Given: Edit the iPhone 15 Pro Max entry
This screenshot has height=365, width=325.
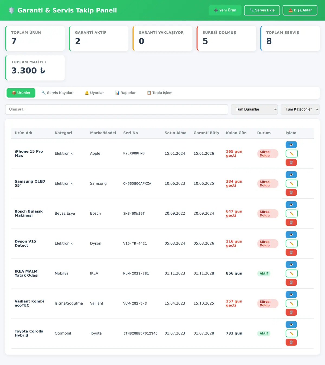Looking at the screenshot, I should point(292,154).
